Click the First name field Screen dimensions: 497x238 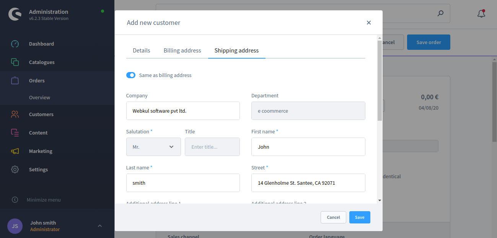[308, 147]
